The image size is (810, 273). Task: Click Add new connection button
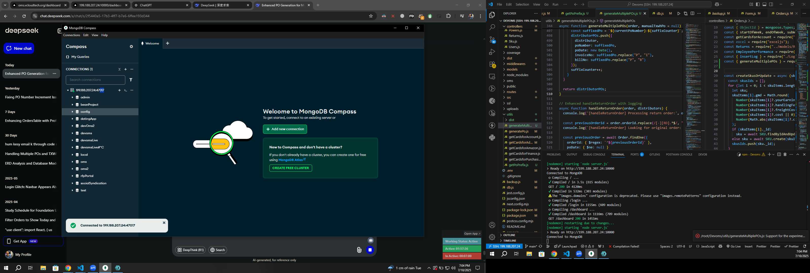[285, 129]
